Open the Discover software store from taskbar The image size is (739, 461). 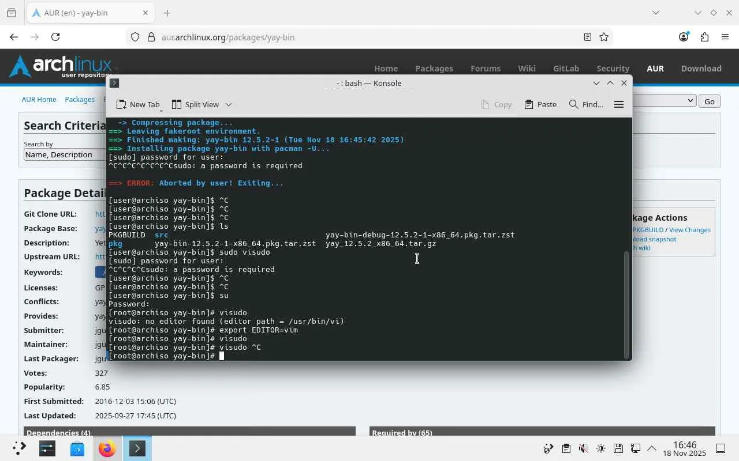click(77, 448)
